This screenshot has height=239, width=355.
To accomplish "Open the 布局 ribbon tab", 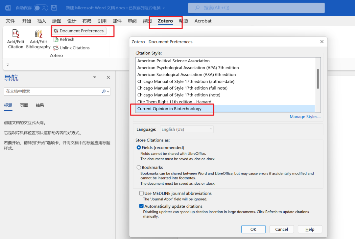I will [87, 21].
